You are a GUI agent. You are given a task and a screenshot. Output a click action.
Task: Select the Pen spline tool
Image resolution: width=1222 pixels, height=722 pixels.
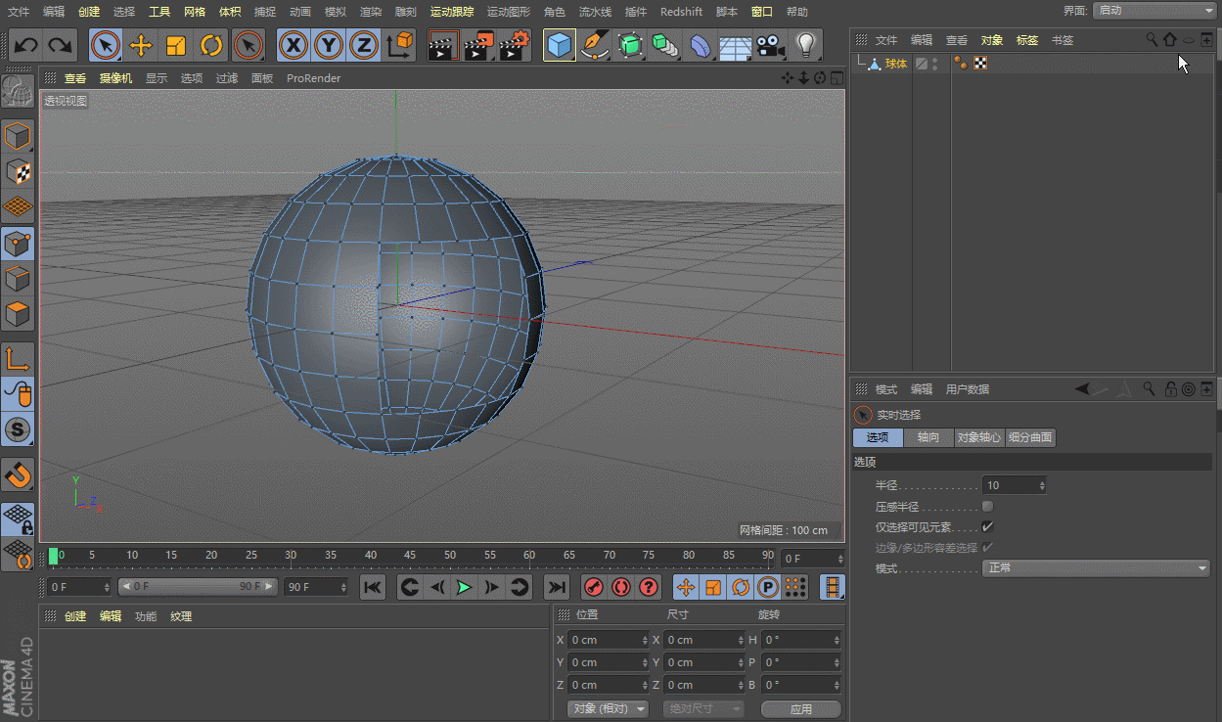coord(594,46)
